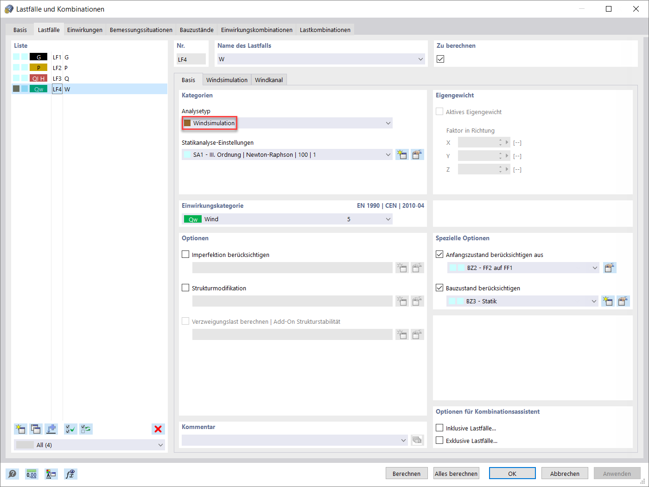This screenshot has width=649, height=487.
Task: Click the Anwenden button
Action: [x=617, y=474]
